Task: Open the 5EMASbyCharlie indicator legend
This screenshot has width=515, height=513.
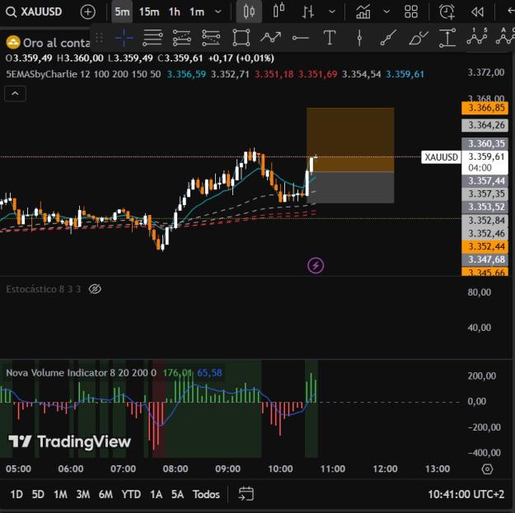Action: point(83,74)
